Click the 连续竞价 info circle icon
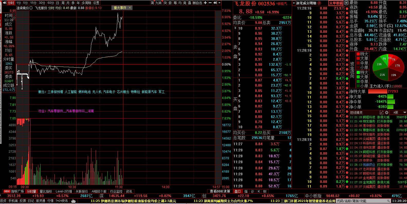 pyautogui.click(x=31, y=8)
